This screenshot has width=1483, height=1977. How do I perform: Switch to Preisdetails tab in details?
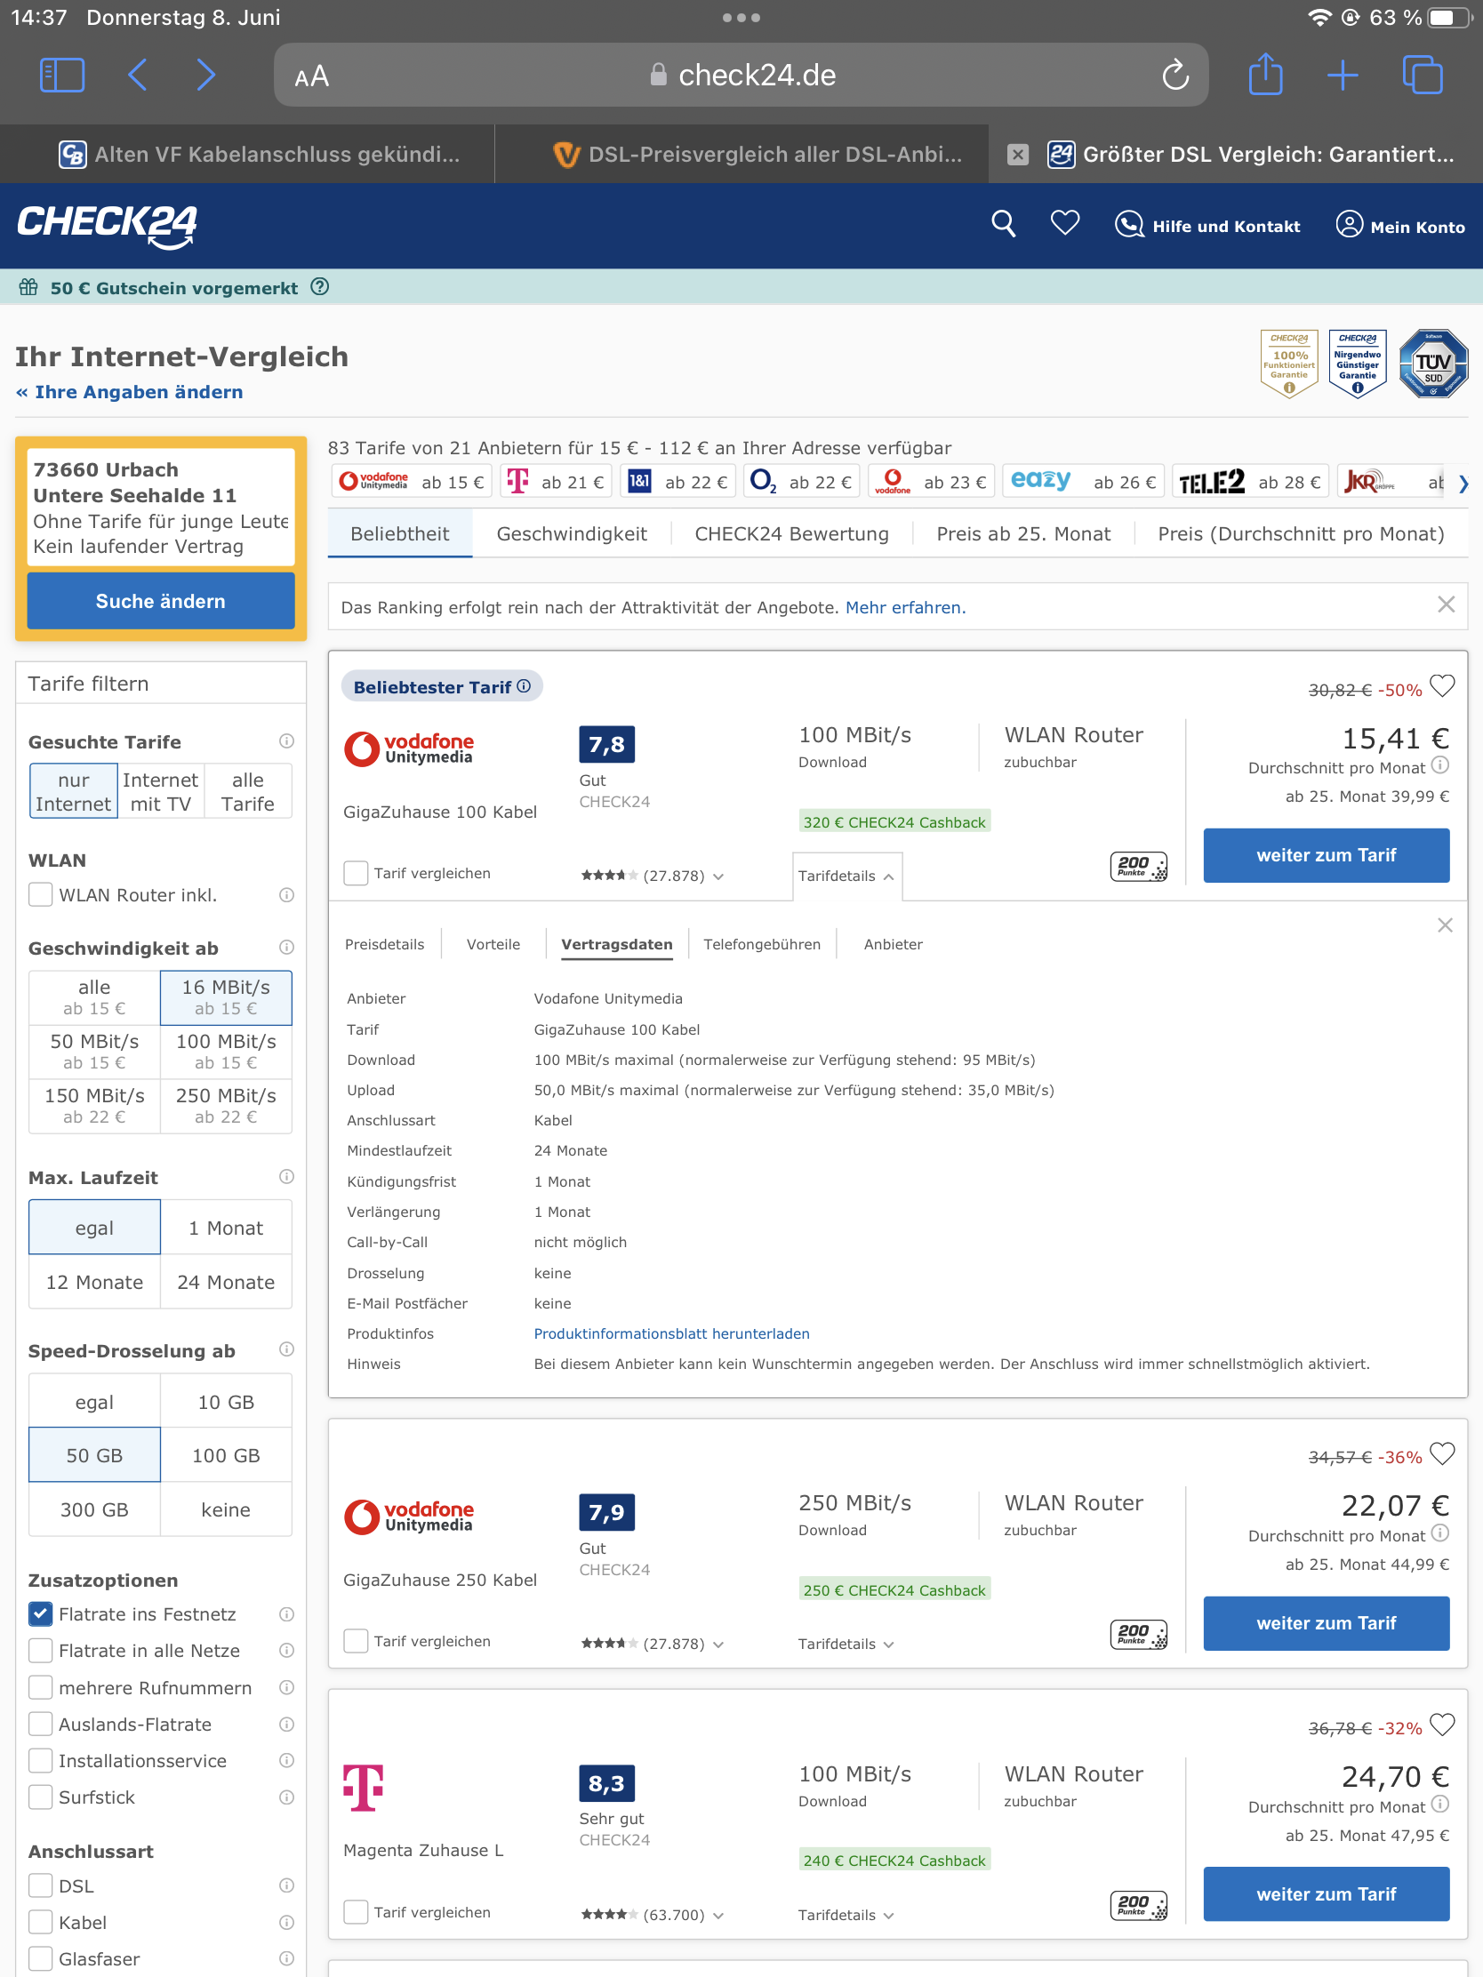(384, 944)
